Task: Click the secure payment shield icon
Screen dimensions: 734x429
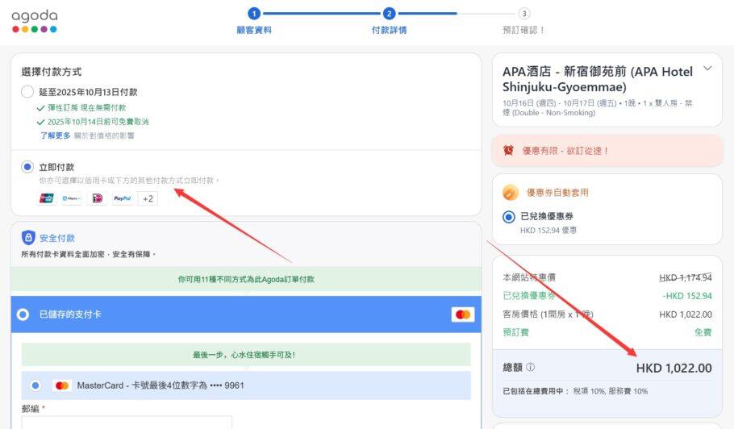Action: click(28, 238)
